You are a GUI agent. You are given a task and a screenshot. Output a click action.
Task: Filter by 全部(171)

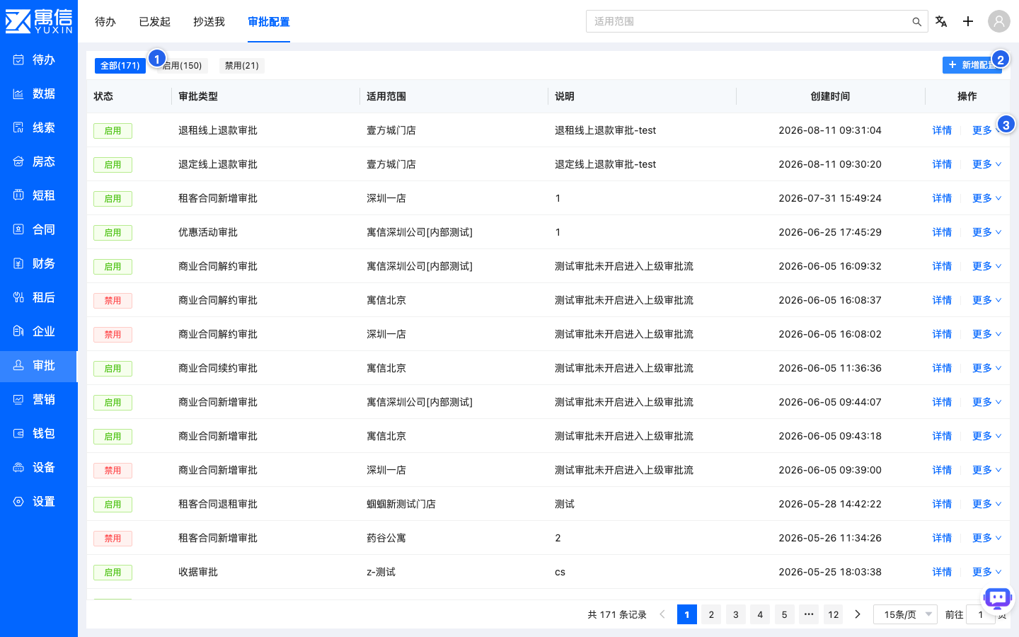point(120,66)
